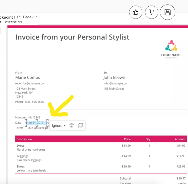Click the subtotal amount $99.97

coord(181,178)
